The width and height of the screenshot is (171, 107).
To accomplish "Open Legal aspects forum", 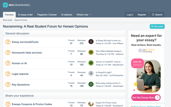I will point(20,74).
